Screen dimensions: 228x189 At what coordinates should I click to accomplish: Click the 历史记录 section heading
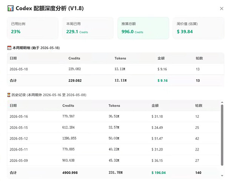click(x=49, y=95)
